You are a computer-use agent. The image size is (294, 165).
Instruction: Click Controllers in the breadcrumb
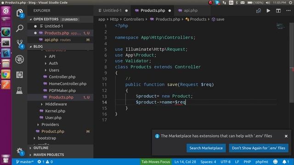(134, 19)
